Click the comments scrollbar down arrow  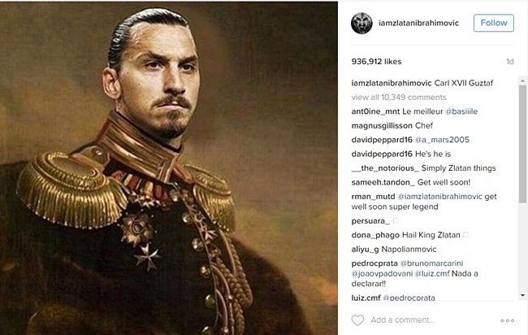tap(522, 296)
